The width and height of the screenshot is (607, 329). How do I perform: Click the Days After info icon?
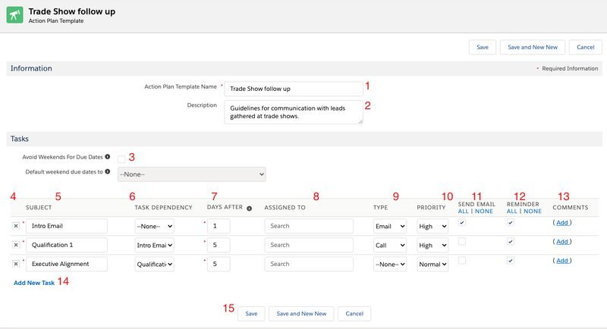pyautogui.click(x=250, y=208)
